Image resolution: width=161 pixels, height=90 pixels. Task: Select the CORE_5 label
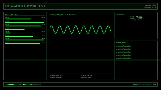click(x=7, y=35)
